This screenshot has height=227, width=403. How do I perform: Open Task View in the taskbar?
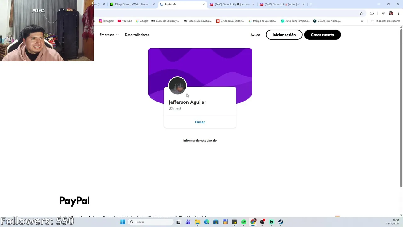179,222
